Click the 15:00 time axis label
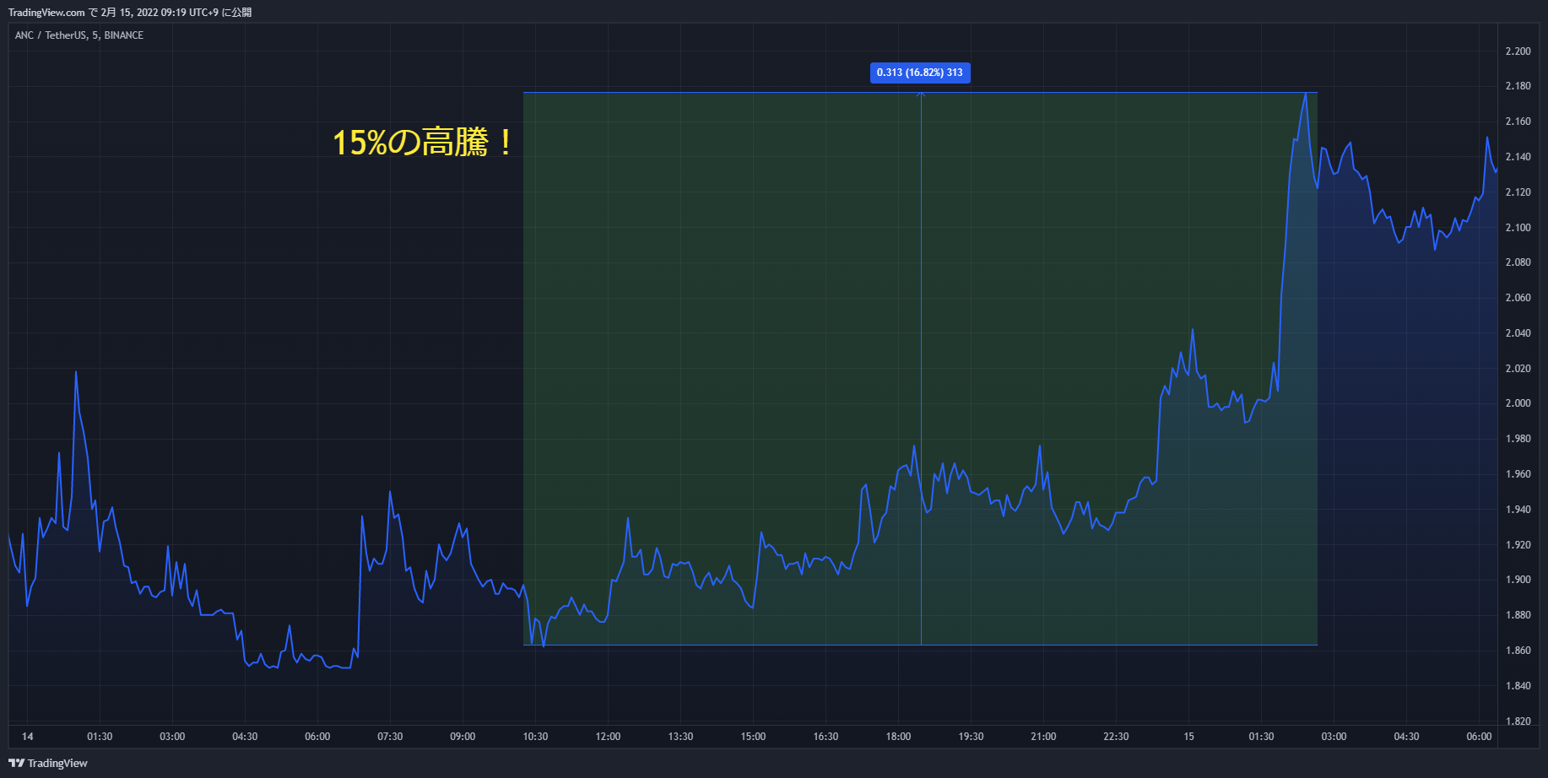The width and height of the screenshot is (1548, 778). (753, 737)
